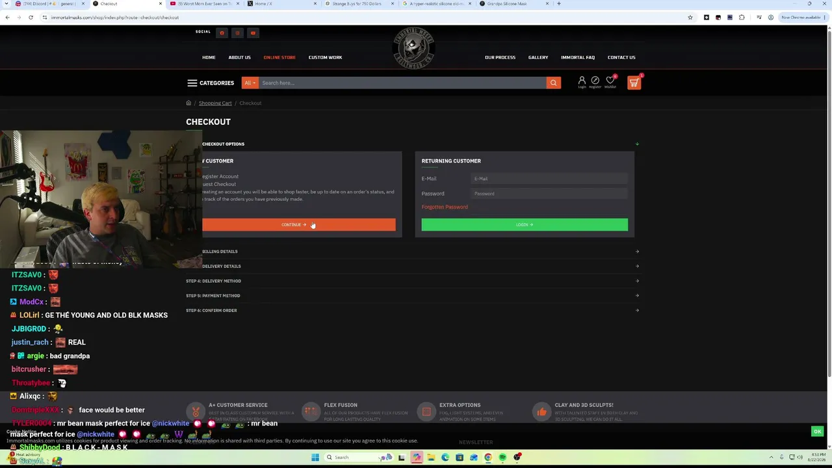Open the Gallery menu item

point(538,57)
